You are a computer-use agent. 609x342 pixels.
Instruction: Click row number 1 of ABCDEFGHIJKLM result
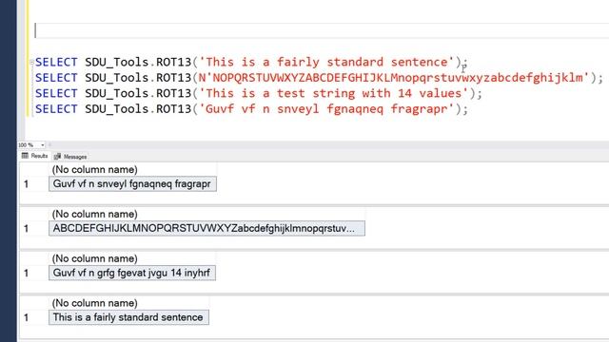pyautogui.click(x=27, y=228)
